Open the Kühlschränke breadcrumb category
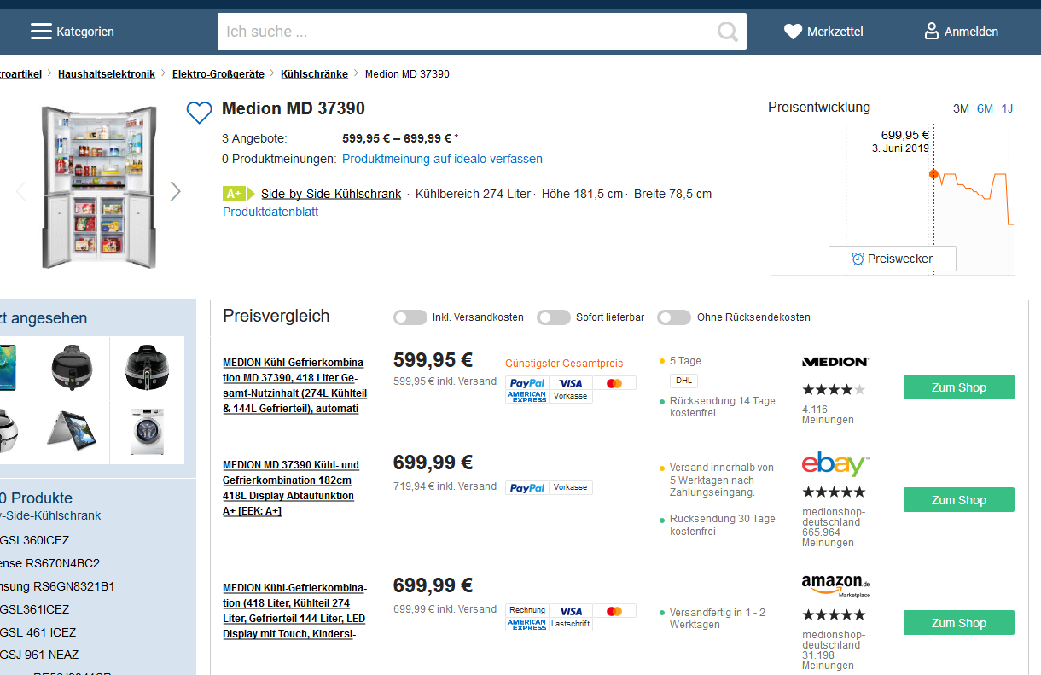 click(x=312, y=74)
